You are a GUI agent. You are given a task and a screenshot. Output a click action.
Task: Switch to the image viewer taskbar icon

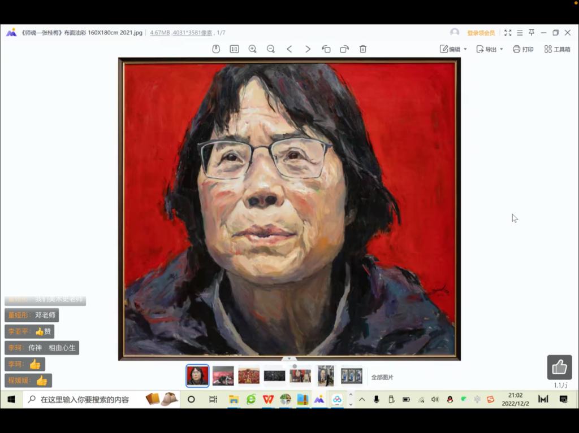click(319, 399)
